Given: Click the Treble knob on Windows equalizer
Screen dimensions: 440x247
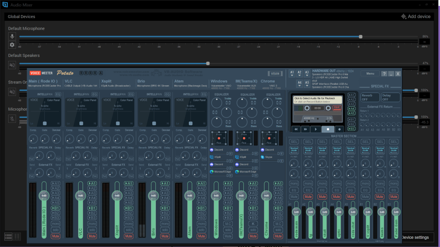Looking at the screenshot, I should (216, 103).
